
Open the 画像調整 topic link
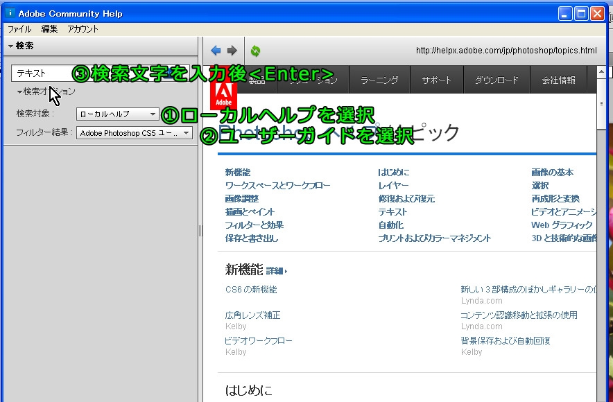coord(242,199)
